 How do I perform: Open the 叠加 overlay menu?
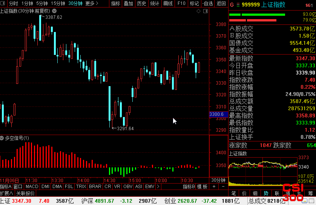tap(128, 3)
